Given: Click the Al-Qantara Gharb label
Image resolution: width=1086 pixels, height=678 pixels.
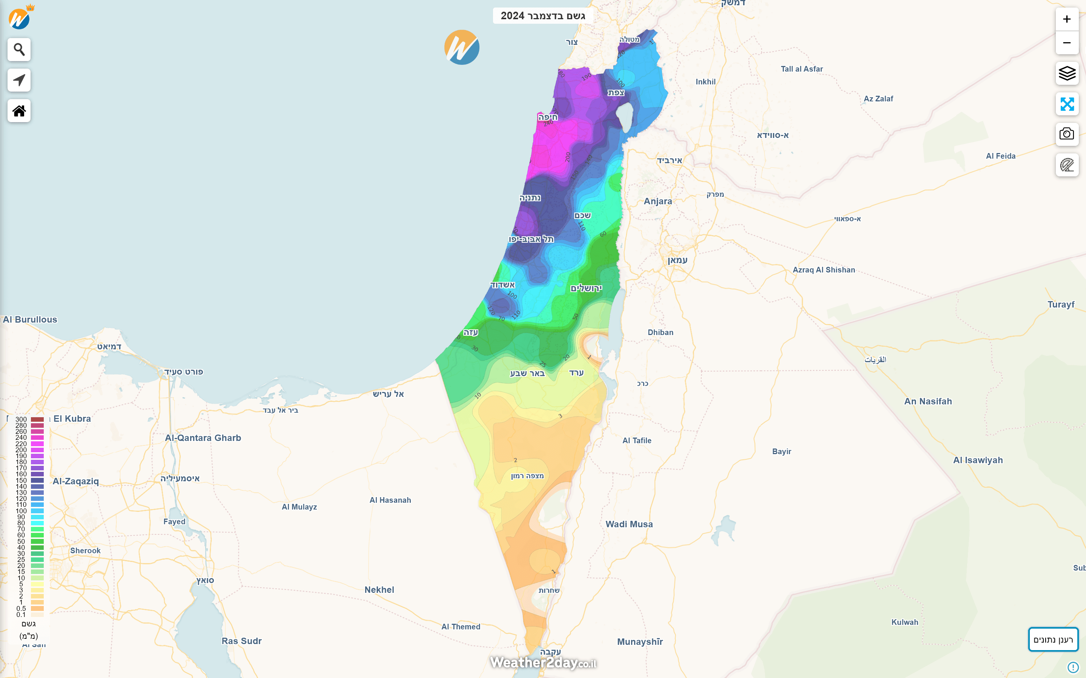Looking at the screenshot, I should pos(203,438).
